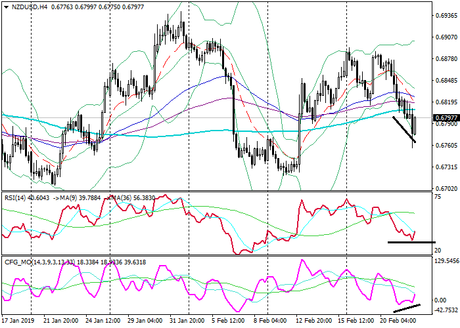Viewport: 460px width, 328px height.
Task: Click the 0.67310 price scale label
Action: (x=446, y=166)
